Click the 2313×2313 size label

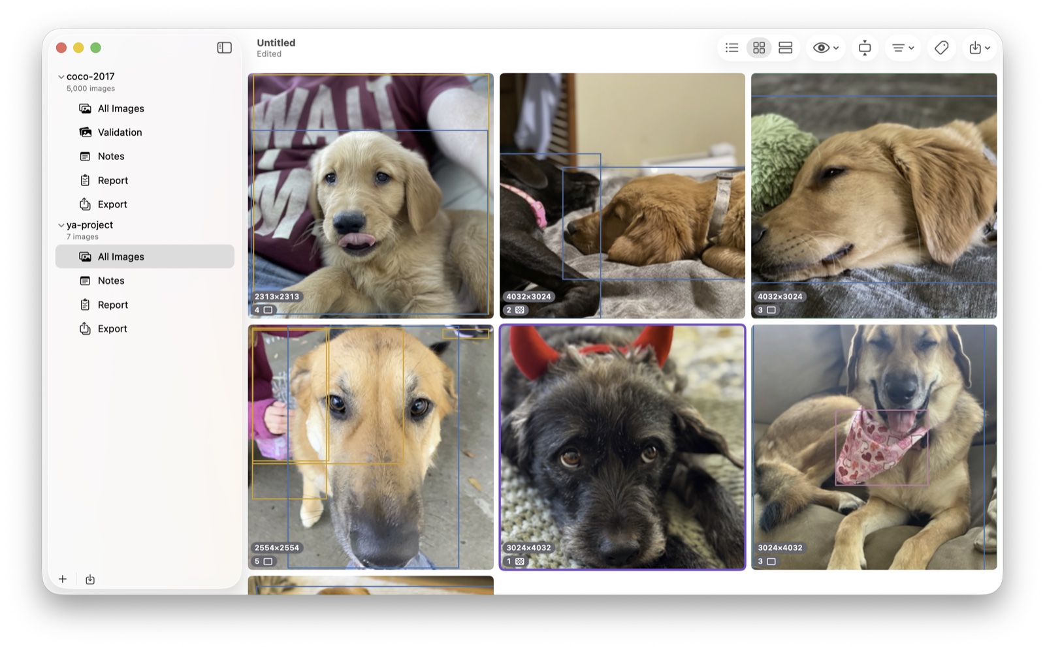277,296
